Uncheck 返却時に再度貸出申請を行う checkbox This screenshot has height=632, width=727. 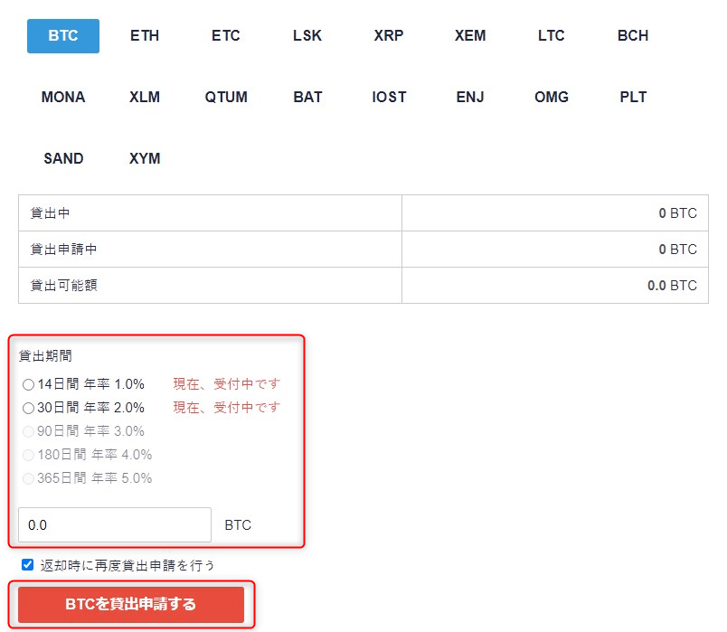click(27, 565)
